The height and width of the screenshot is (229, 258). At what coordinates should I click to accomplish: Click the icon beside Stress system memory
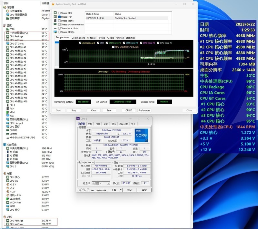pyautogui.click(x=55, y=24)
